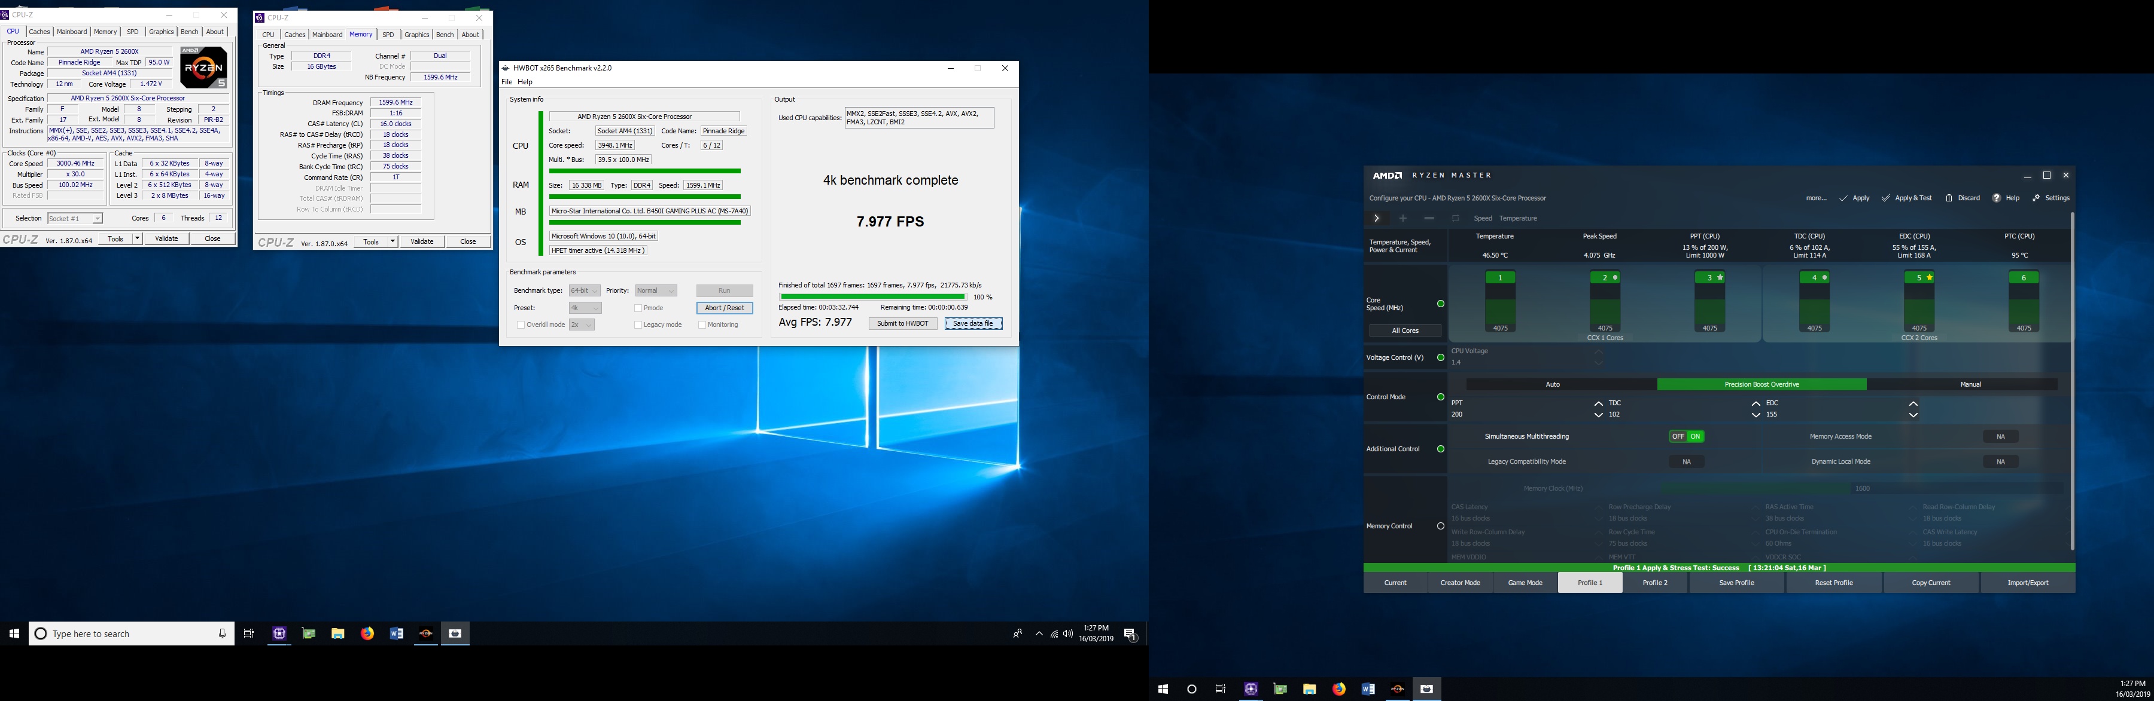Click the Save data file button
The image size is (2154, 701).
[x=973, y=323]
